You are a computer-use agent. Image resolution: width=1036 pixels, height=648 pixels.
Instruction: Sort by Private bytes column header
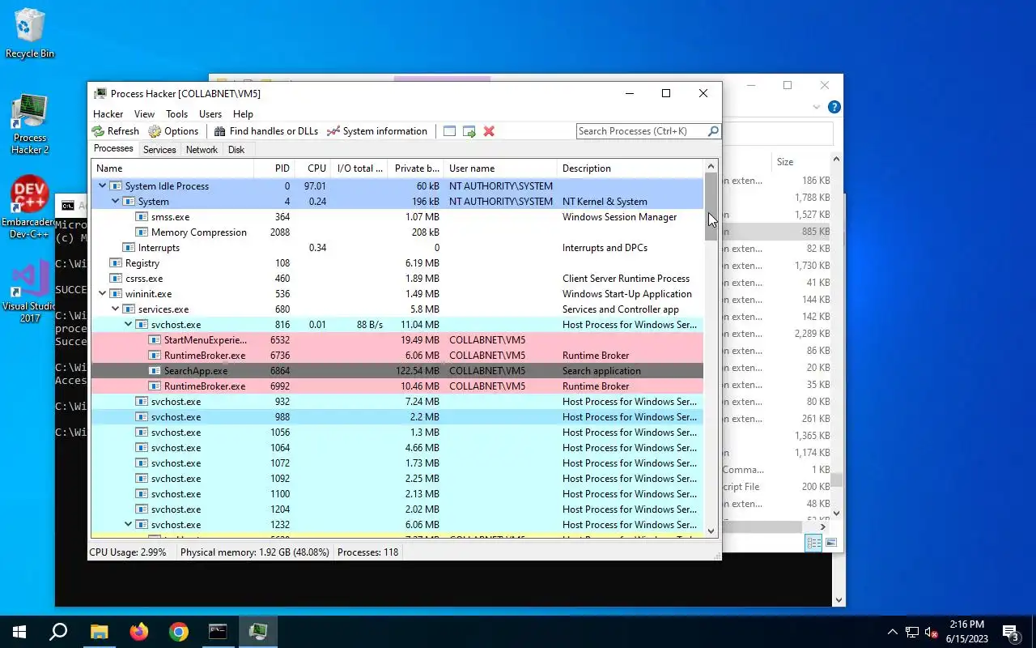click(x=415, y=168)
